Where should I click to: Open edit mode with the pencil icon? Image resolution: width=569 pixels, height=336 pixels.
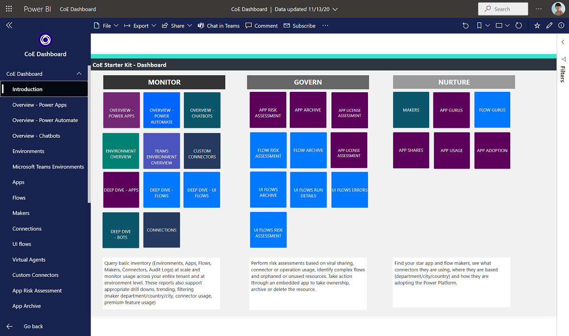point(549,26)
